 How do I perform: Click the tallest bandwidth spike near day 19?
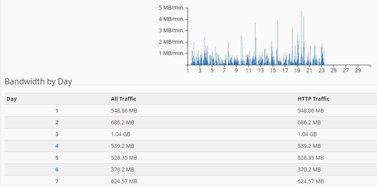pyautogui.click(x=301, y=38)
